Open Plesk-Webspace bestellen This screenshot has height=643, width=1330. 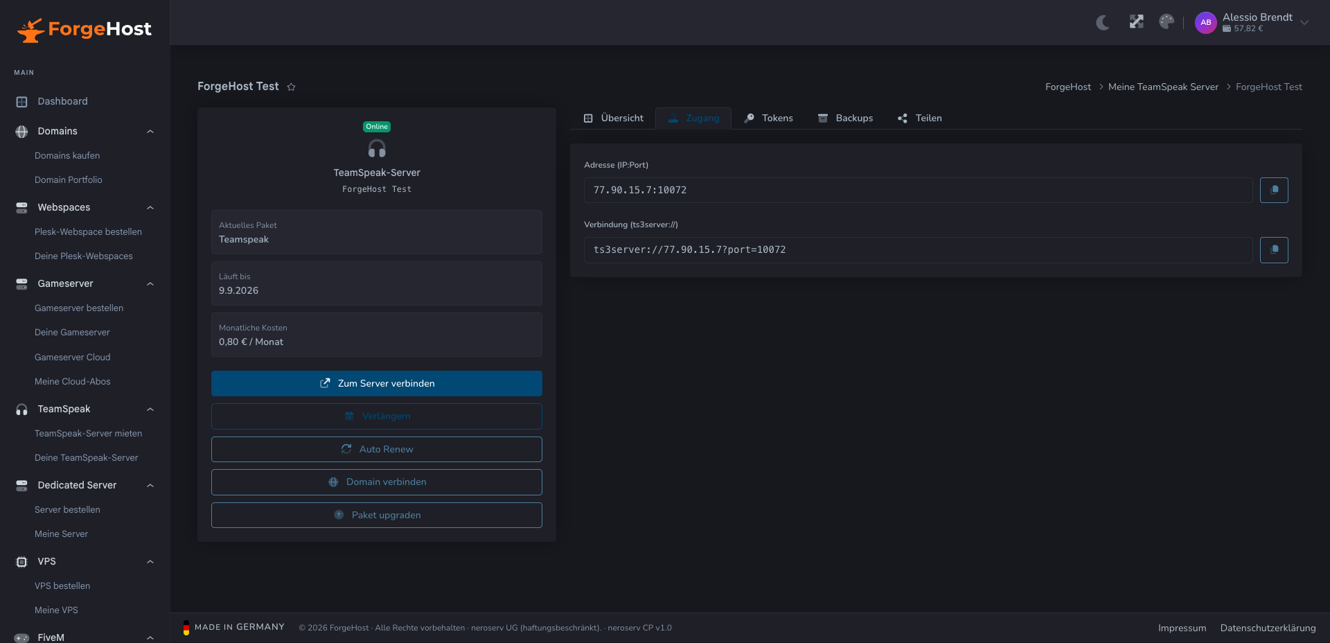88,232
